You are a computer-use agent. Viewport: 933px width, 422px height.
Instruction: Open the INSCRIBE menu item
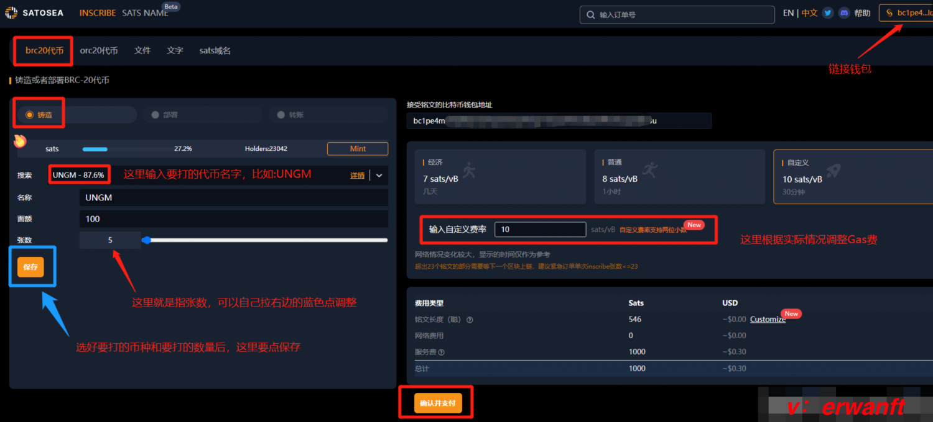(98, 13)
